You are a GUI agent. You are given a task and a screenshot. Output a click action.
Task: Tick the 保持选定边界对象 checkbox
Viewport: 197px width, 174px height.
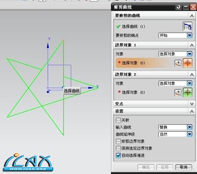(118, 148)
